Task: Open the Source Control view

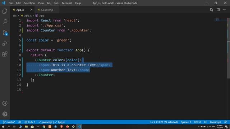Action: [5, 33]
